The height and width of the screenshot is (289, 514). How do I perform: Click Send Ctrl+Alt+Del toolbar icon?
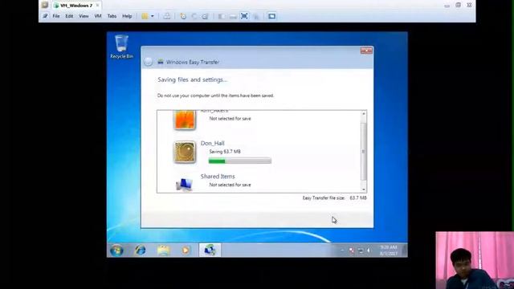pyautogui.click(x=167, y=16)
